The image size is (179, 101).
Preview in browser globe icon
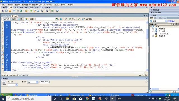click(61, 19)
